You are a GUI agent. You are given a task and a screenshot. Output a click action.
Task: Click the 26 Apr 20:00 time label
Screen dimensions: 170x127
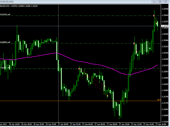[x=39, y=124]
